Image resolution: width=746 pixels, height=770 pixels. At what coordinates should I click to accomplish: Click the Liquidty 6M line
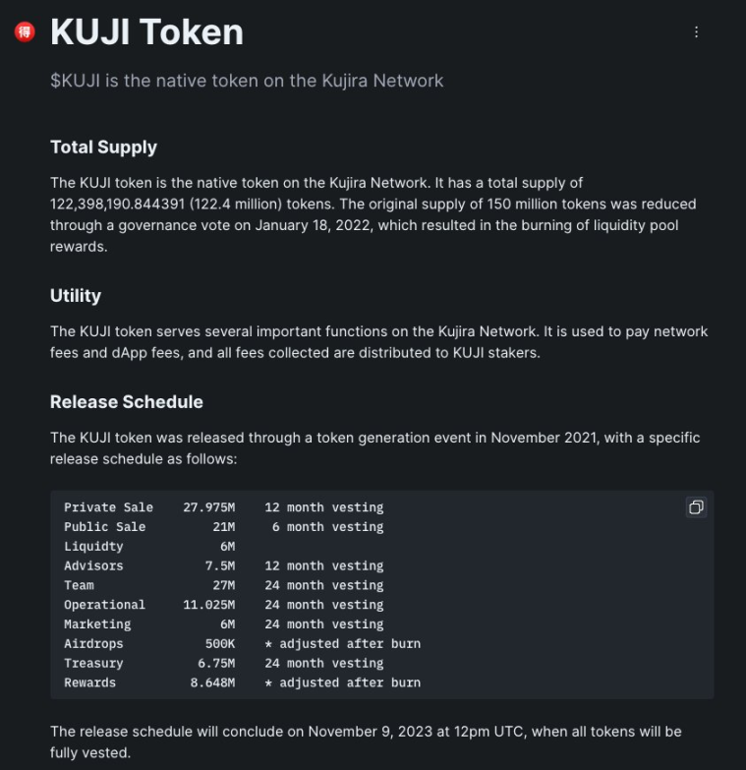pyautogui.click(x=149, y=546)
